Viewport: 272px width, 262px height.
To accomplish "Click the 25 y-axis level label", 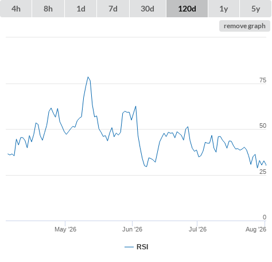I will coord(263,172).
